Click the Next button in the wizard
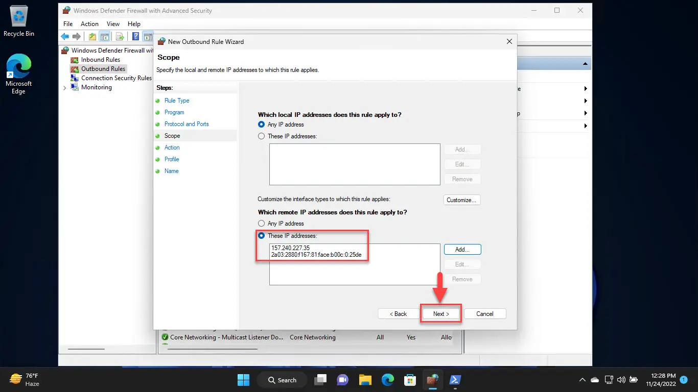Viewport: 698px width, 392px height. [x=441, y=314]
